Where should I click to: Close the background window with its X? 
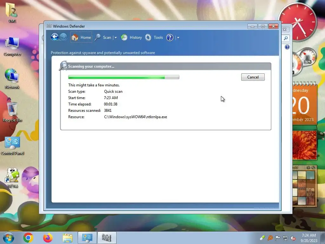tap(285, 30)
